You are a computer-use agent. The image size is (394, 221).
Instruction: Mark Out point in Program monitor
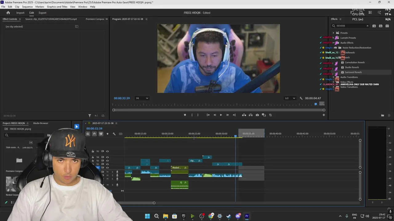(198, 115)
